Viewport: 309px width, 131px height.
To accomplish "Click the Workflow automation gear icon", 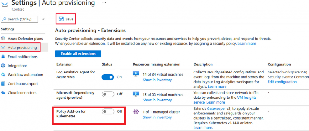I will [x=3, y=75].
